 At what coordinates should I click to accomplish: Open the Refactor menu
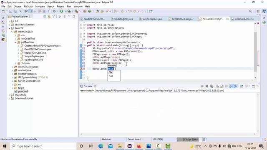(x=28, y=7)
